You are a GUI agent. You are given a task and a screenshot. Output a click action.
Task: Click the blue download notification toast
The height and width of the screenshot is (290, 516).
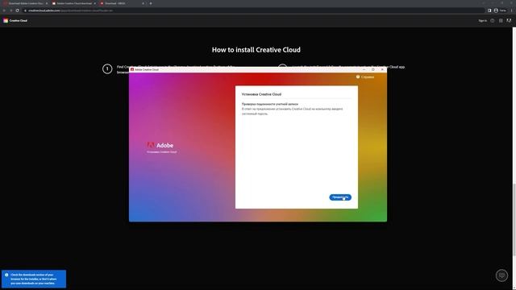click(x=34, y=279)
